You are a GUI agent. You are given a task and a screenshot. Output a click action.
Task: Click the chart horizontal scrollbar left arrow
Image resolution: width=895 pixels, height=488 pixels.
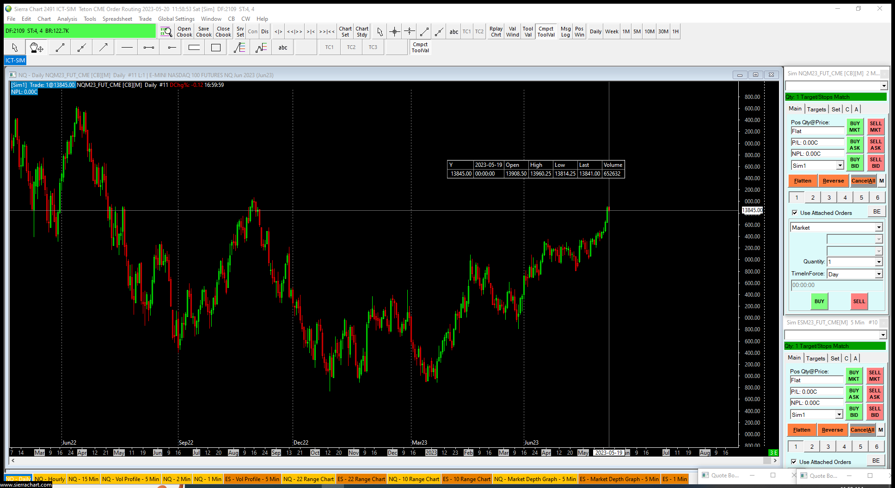[13, 460]
